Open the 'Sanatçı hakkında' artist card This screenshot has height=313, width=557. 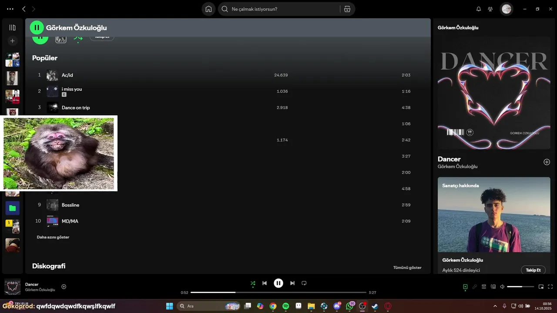(494, 225)
